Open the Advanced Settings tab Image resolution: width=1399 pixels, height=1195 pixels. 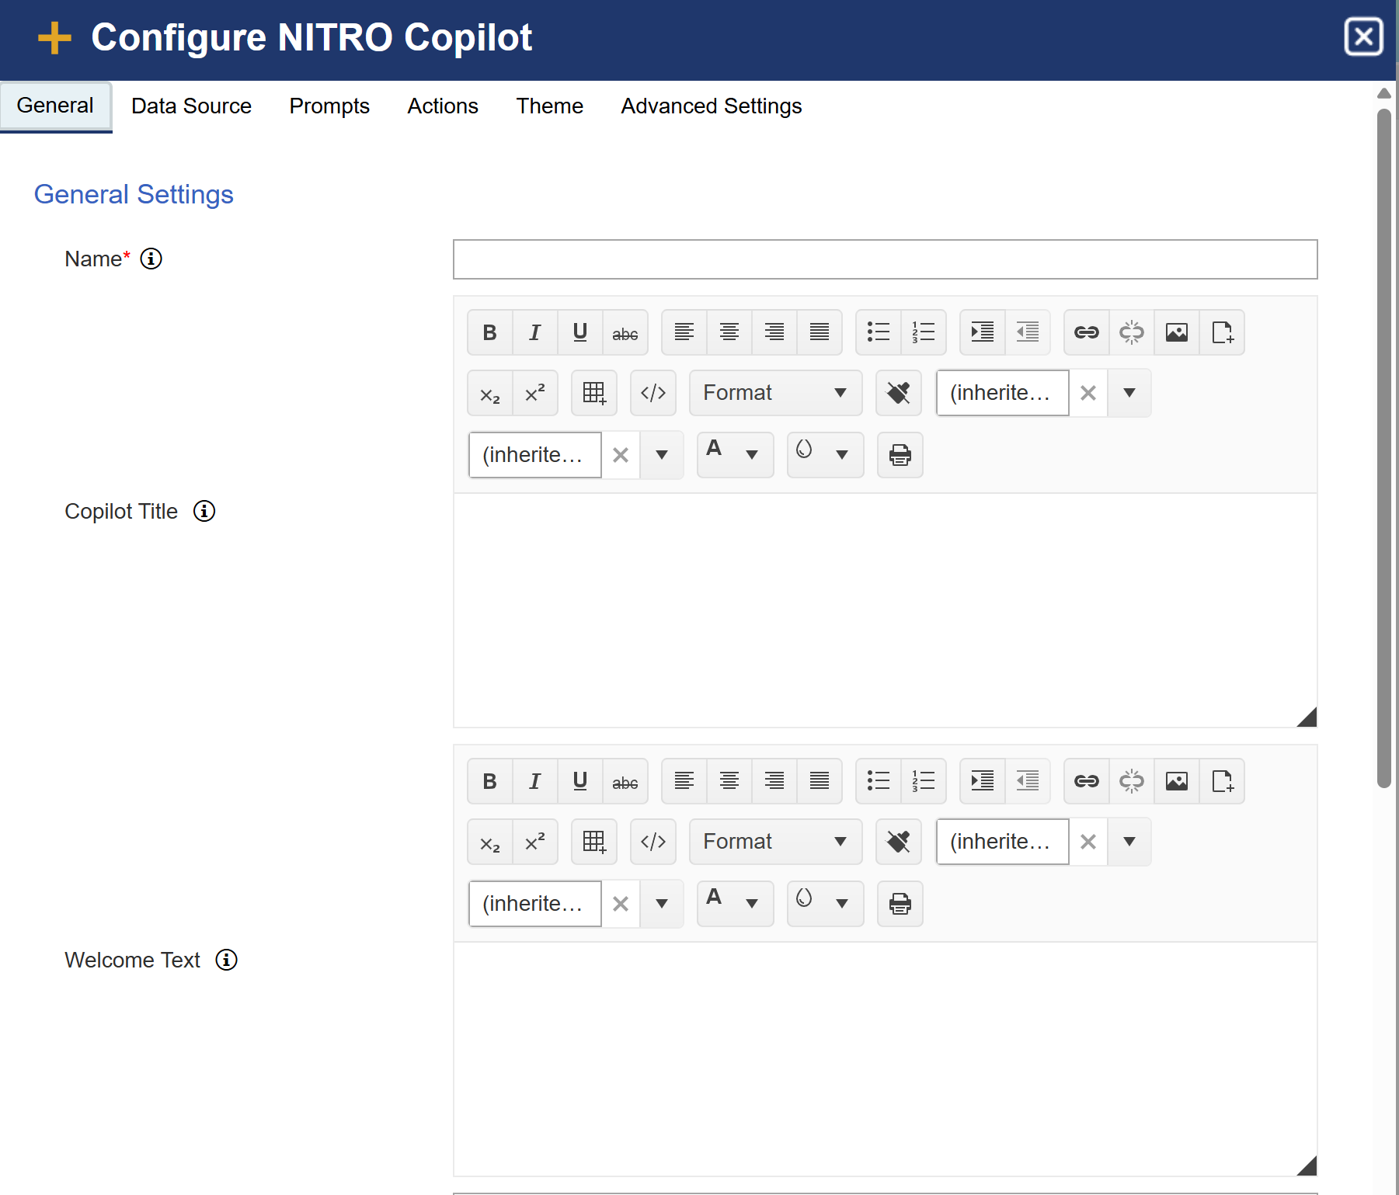point(711,106)
